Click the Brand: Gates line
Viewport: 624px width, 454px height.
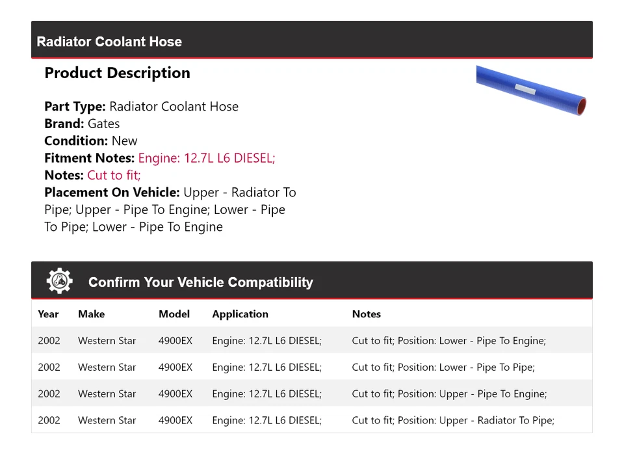pos(82,124)
